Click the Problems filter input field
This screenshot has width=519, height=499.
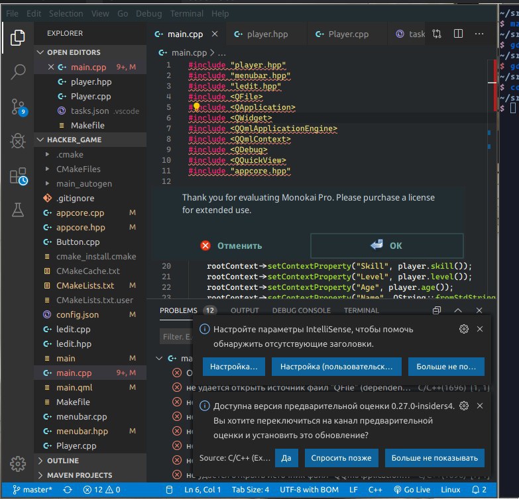click(176, 336)
